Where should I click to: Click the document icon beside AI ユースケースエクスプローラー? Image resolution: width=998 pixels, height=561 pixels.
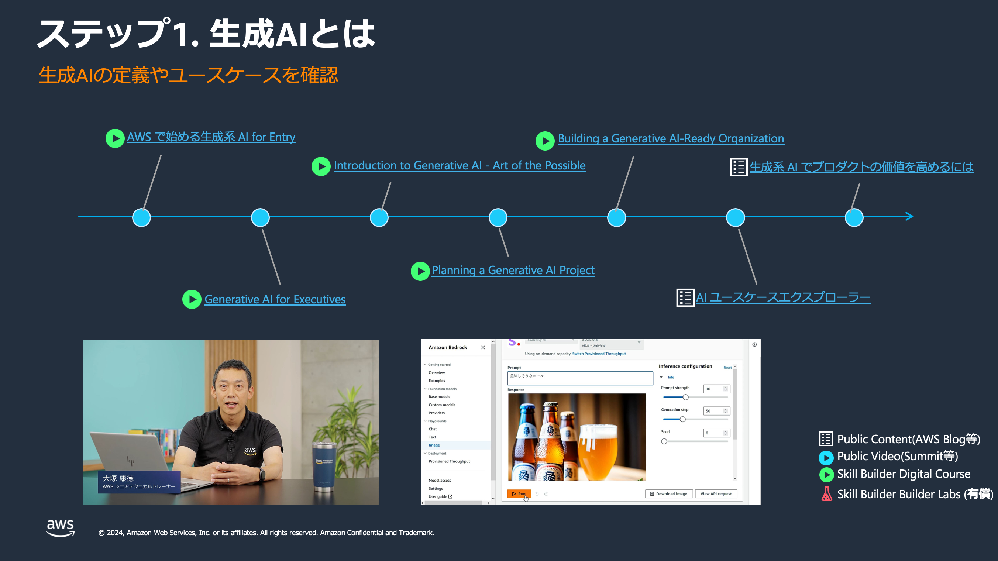tap(685, 297)
